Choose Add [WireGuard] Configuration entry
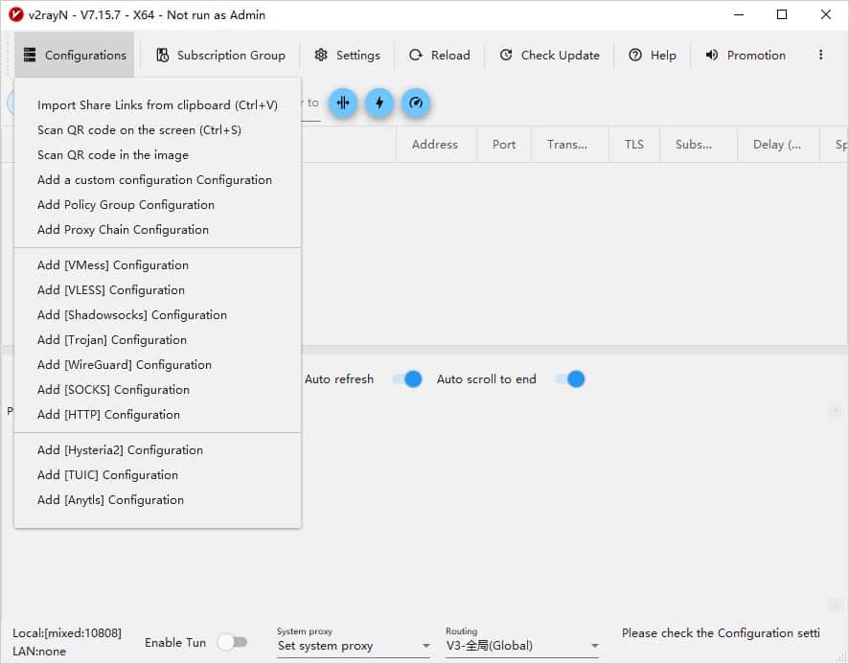Screen dimensions: 849x664 click(x=125, y=365)
